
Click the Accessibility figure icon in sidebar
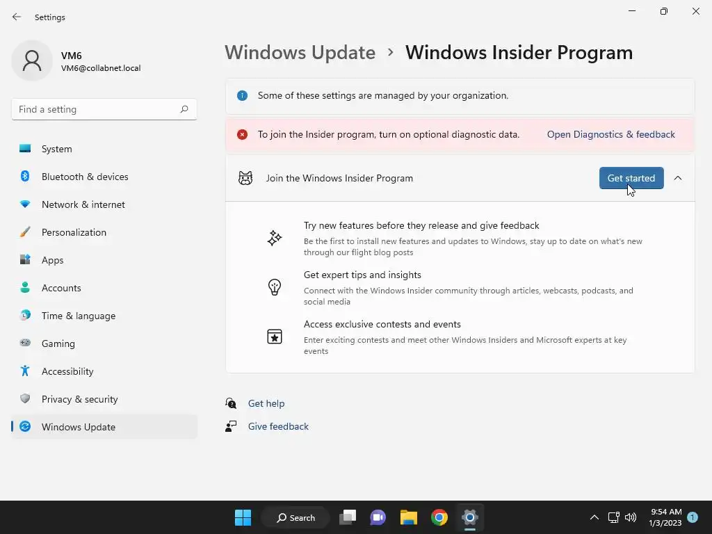click(25, 371)
